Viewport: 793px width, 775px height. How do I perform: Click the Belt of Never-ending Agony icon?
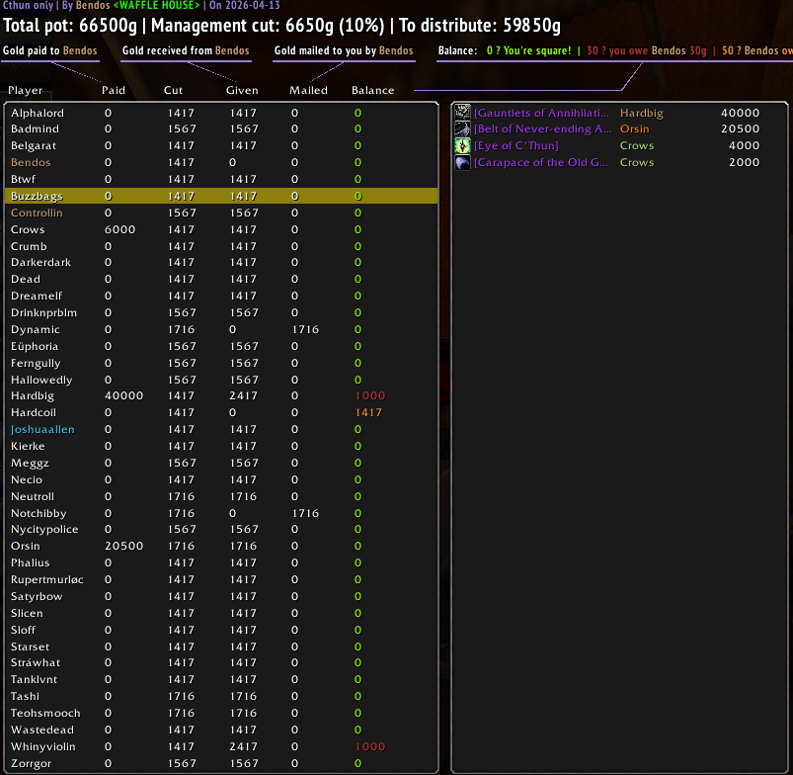click(462, 129)
